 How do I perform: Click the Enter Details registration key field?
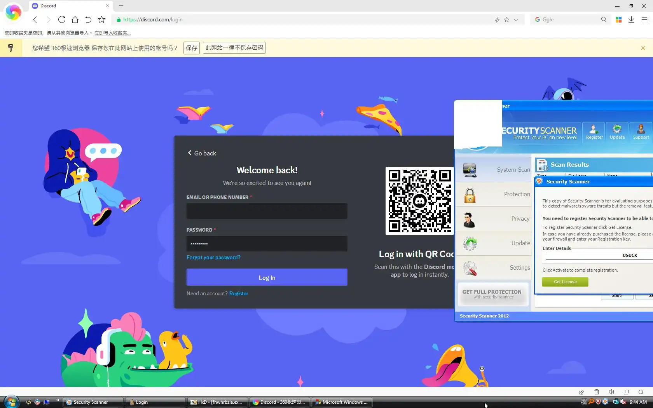[599, 255]
